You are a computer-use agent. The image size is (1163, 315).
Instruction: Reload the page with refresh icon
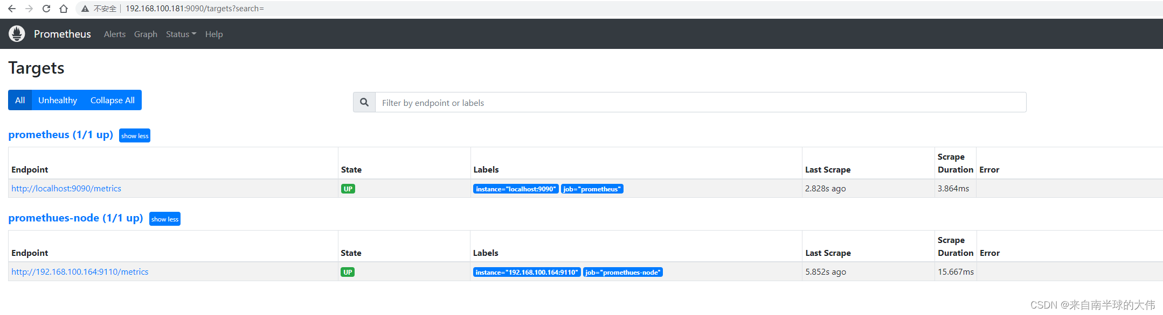pyautogui.click(x=46, y=9)
